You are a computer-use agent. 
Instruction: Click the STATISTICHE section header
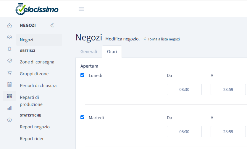[30, 115]
